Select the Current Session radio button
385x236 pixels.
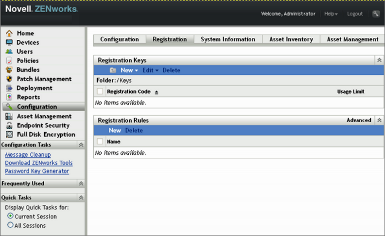click(x=10, y=216)
